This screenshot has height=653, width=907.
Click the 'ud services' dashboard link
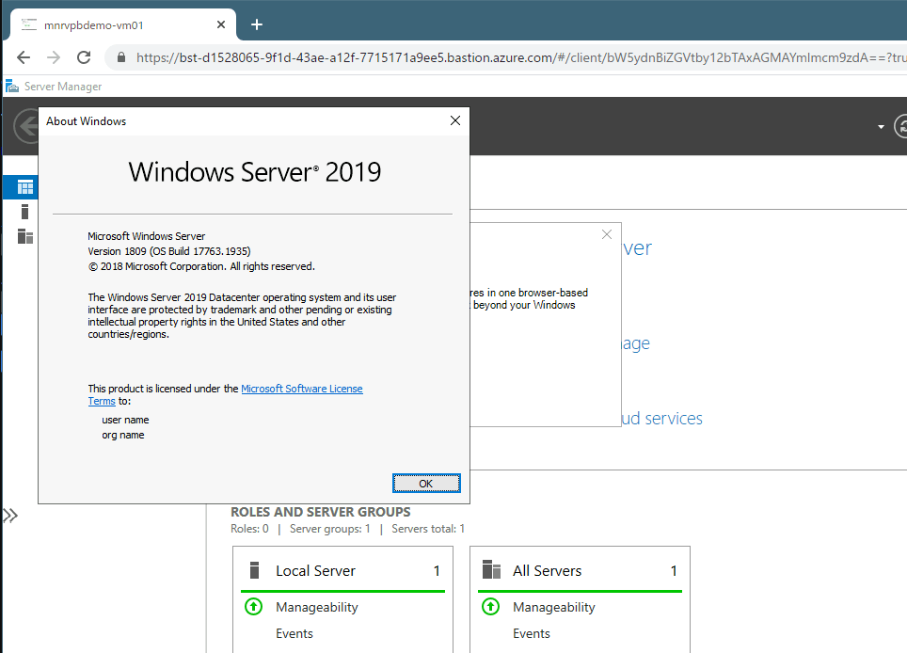(661, 418)
